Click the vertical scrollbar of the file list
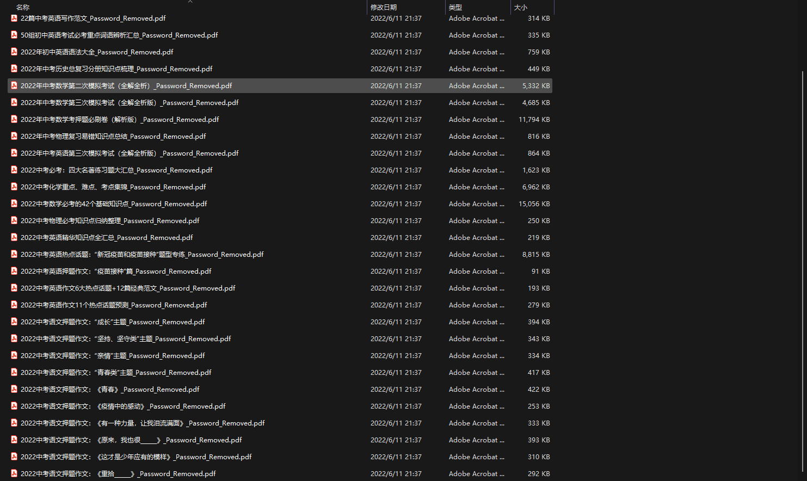Image resolution: width=807 pixels, height=481 pixels. coord(803,272)
